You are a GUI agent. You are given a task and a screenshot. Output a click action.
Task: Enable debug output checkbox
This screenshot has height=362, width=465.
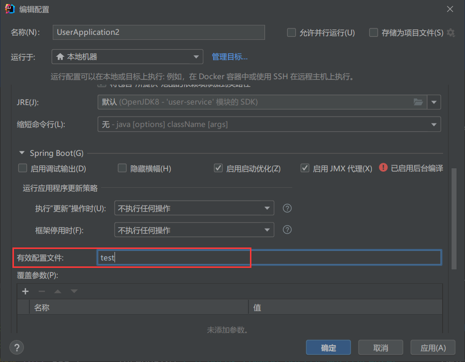tap(22, 168)
